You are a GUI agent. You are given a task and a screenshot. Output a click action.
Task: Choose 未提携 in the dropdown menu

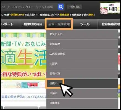[x=82, y=64]
